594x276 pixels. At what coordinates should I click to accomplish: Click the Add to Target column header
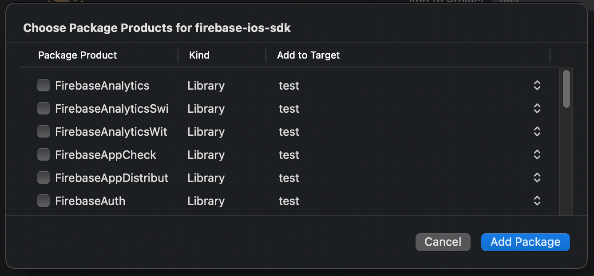tap(309, 55)
